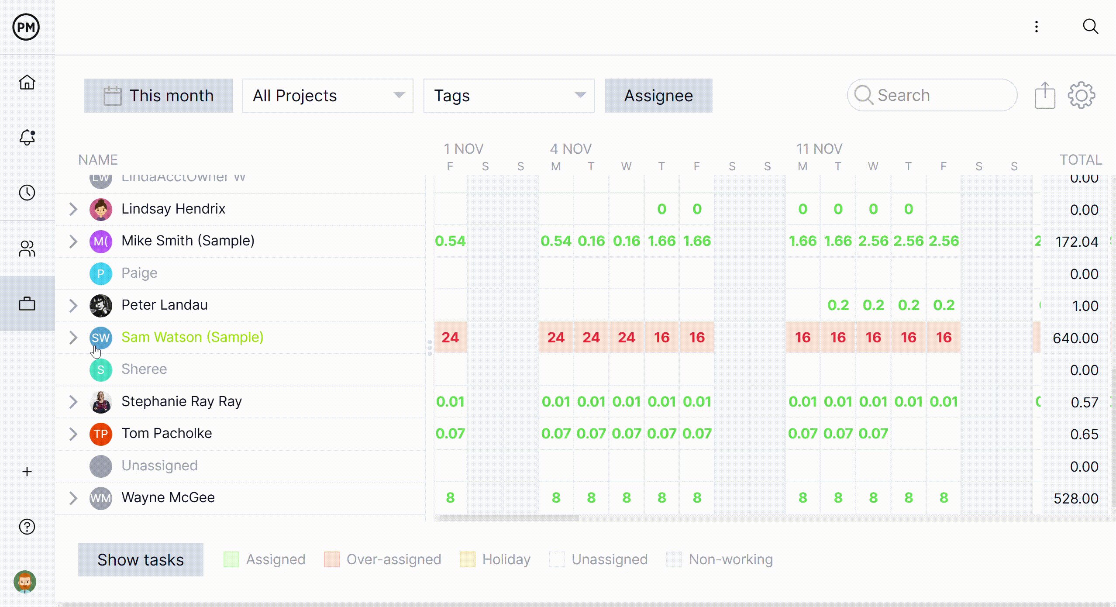Click the panel resize handle by Sam Watson
1116x607 pixels.
pyautogui.click(x=430, y=348)
